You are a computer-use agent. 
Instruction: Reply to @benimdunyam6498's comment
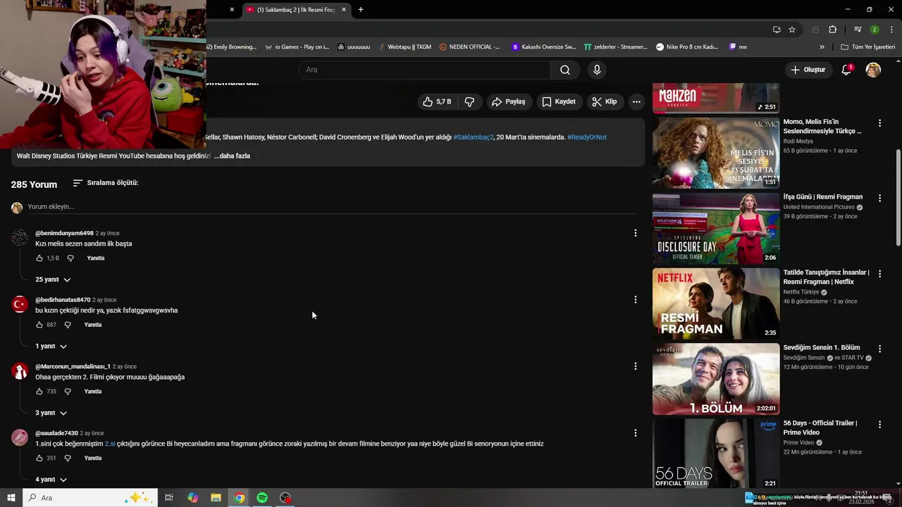(x=96, y=258)
